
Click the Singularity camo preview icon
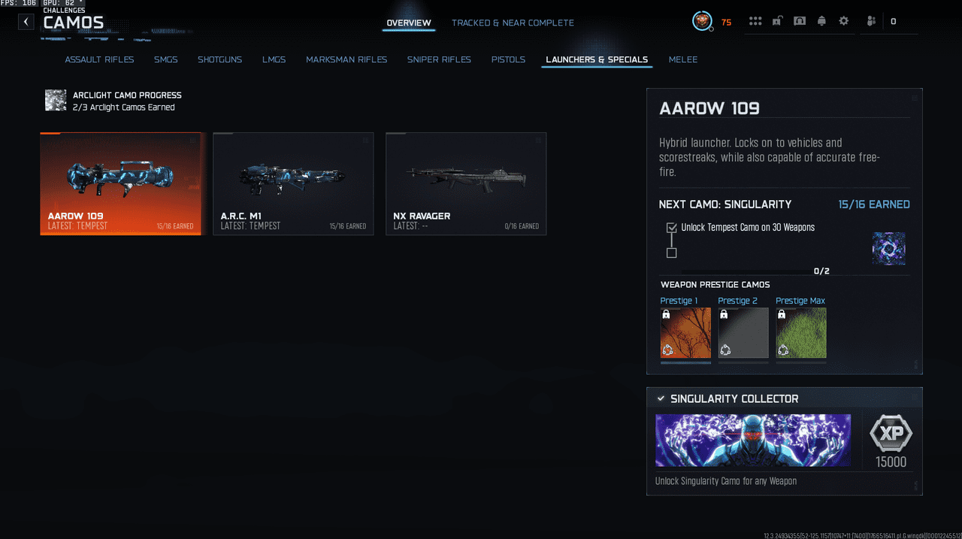tap(888, 249)
